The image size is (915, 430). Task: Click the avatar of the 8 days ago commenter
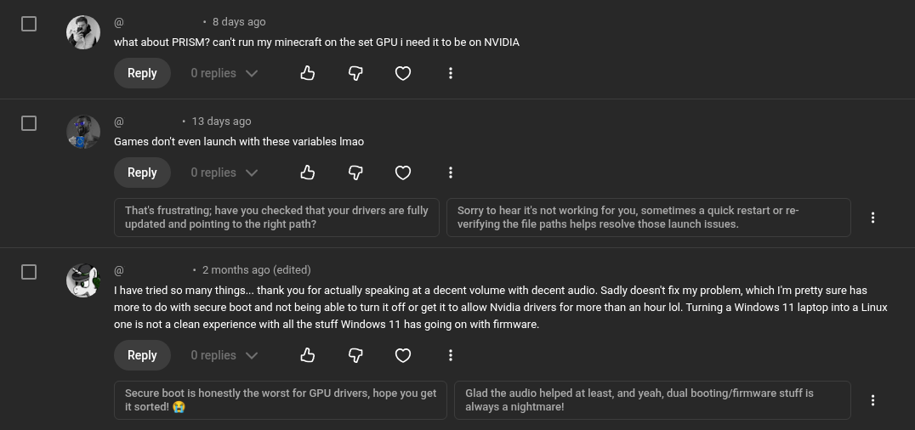83,32
